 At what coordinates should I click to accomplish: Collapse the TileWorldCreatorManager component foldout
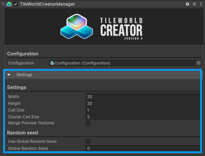3,4
